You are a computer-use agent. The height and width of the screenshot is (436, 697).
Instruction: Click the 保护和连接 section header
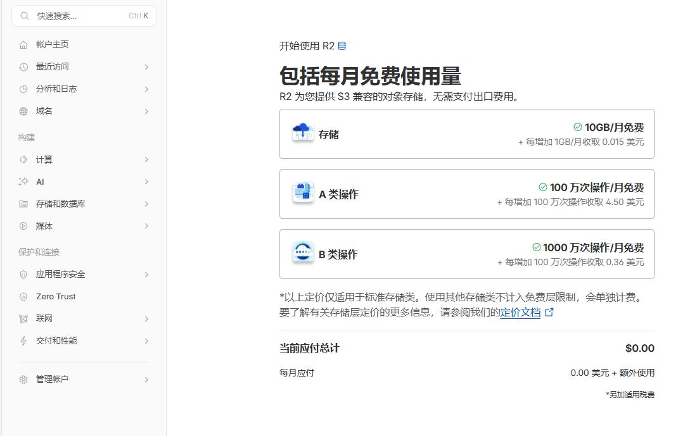[x=39, y=252]
